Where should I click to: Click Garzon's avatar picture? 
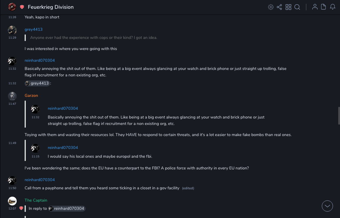(x=12, y=96)
